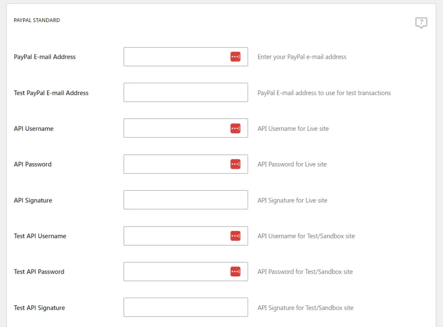The width and height of the screenshot is (443, 327).
Task: Click the PAYPAL STANDARD section heading
Action: (x=37, y=20)
